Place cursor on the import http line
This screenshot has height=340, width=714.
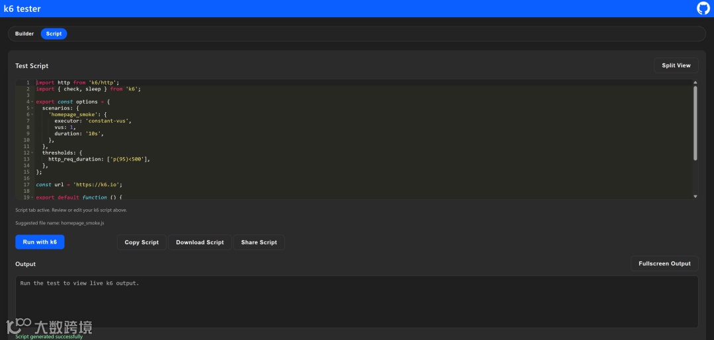[77, 83]
